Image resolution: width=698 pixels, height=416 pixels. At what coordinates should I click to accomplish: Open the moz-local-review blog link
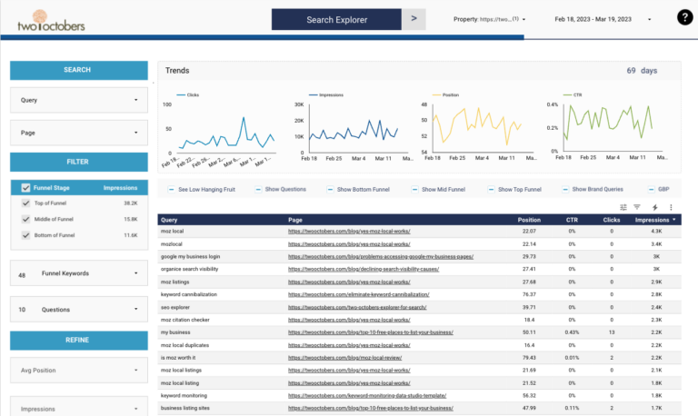[344, 358]
